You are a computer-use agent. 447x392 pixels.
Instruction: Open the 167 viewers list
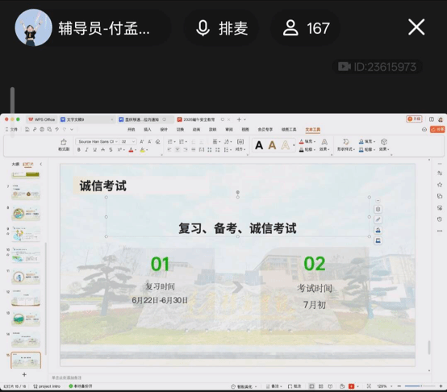[306, 28]
